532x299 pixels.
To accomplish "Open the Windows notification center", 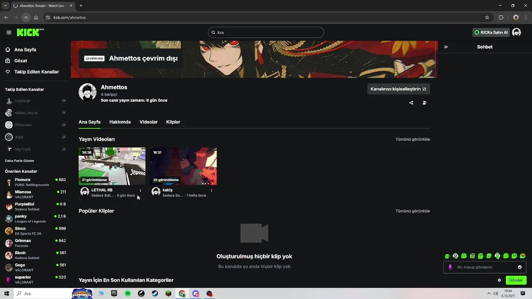I will point(523,294).
